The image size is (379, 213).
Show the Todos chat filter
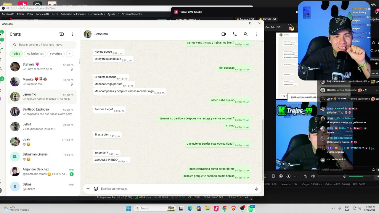click(x=16, y=54)
